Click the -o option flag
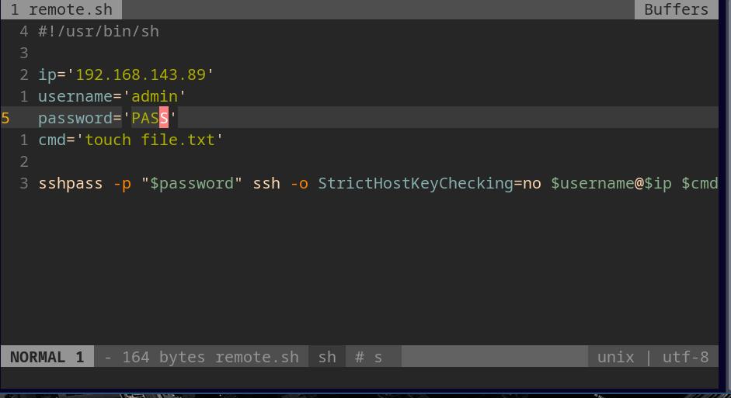Screen dimensions: 731x398 299,183
